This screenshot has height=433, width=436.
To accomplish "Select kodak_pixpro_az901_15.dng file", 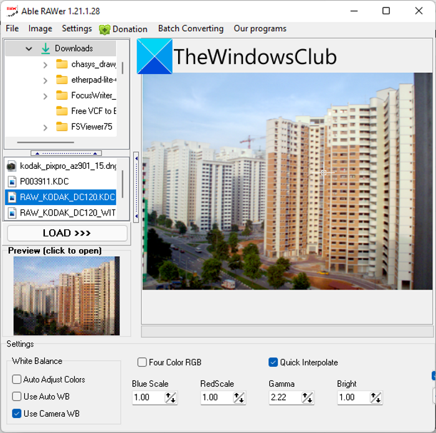I will point(61,166).
